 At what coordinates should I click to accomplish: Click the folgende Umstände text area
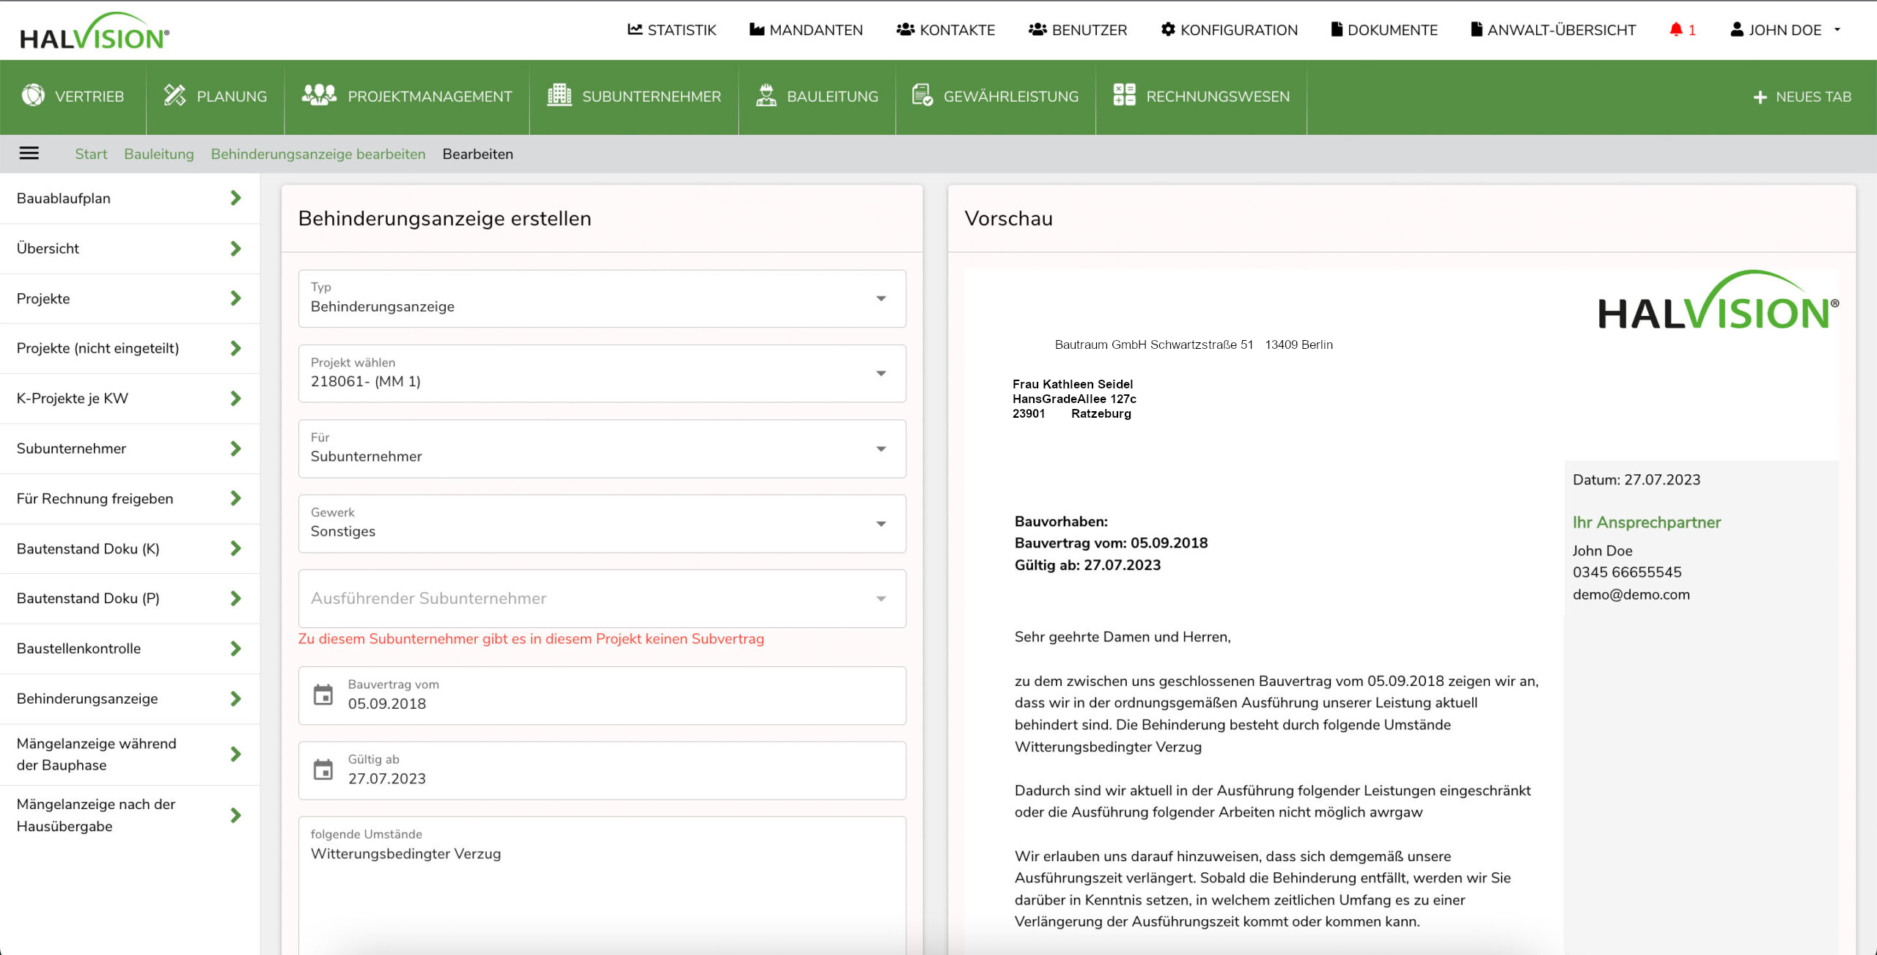(602, 885)
